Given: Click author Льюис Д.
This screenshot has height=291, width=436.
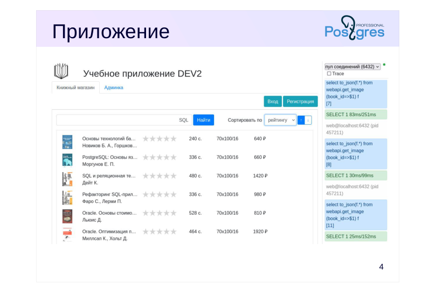Looking at the screenshot, I should click(x=92, y=220).
